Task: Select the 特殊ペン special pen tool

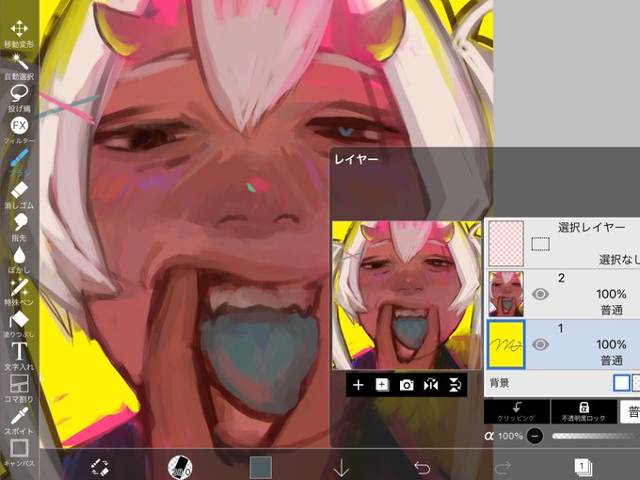Action: point(19,292)
